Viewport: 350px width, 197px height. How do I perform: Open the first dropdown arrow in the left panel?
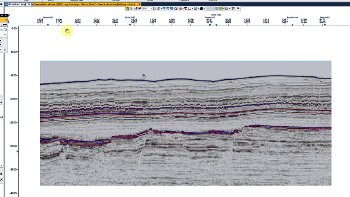tap(5, 35)
